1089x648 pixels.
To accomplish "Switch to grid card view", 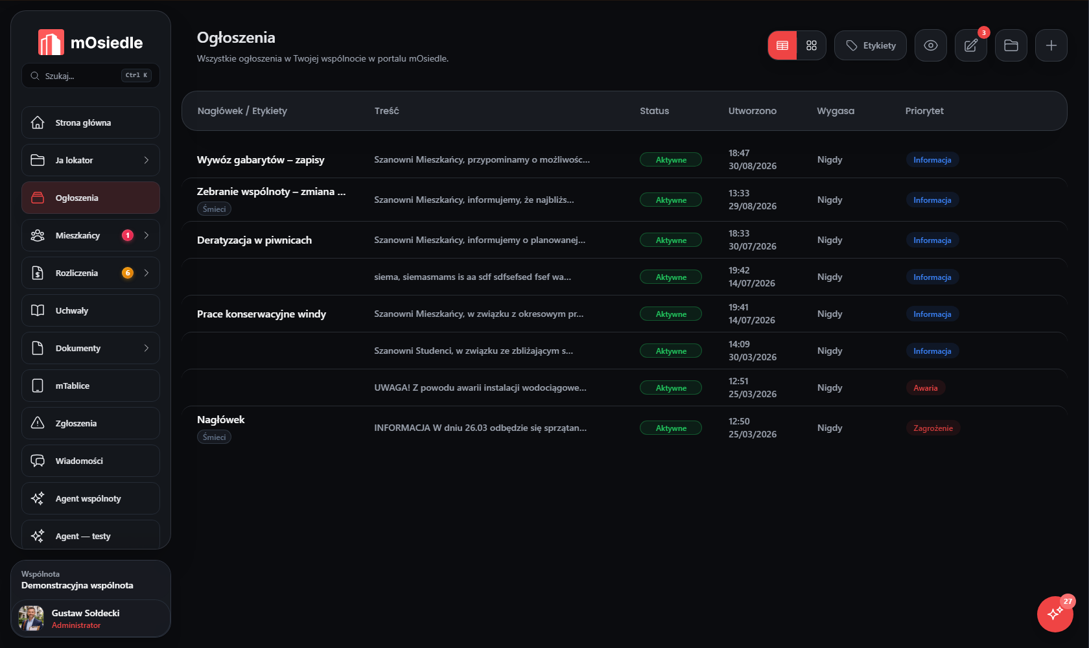I will (812, 45).
